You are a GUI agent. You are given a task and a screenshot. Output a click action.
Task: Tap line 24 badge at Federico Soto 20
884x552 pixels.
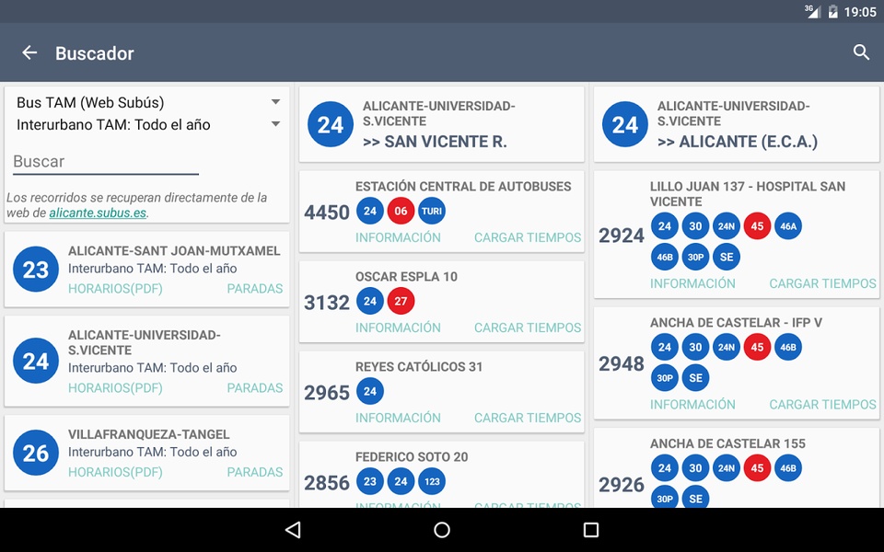tap(401, 481)
